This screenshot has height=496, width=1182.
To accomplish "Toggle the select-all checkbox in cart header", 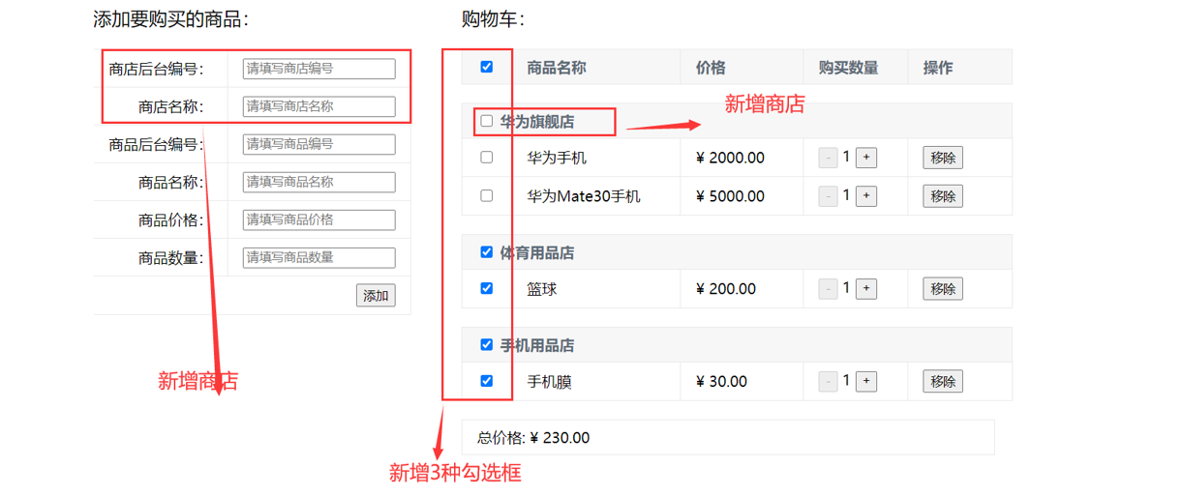I will tap(487, 67).
